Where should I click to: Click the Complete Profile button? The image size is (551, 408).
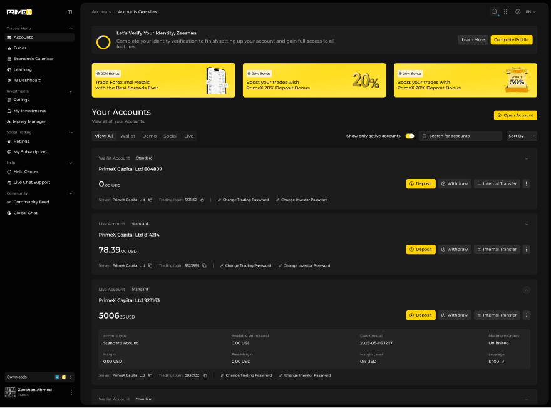click(512, 39)
